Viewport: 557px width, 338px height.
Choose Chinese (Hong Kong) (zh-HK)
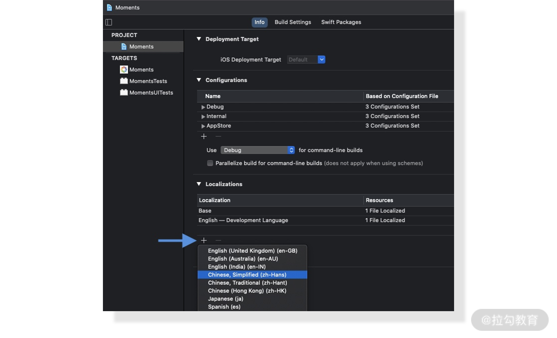252,291
